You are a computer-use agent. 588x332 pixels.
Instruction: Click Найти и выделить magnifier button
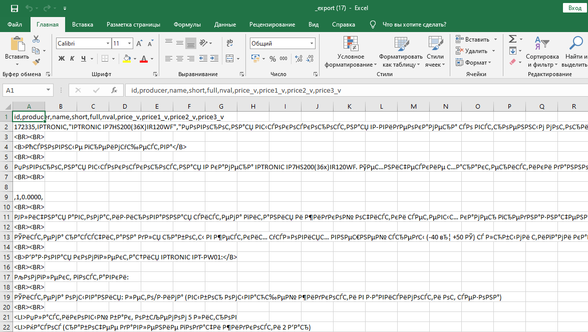click(x=574, y=52)
